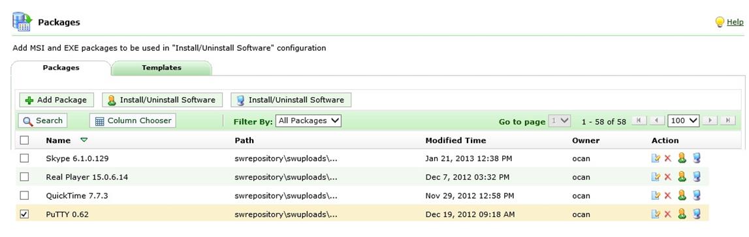Select the Packages tab
Viewport: 749px width, 237px height.
pyautogui.click(x=61, y=68)
